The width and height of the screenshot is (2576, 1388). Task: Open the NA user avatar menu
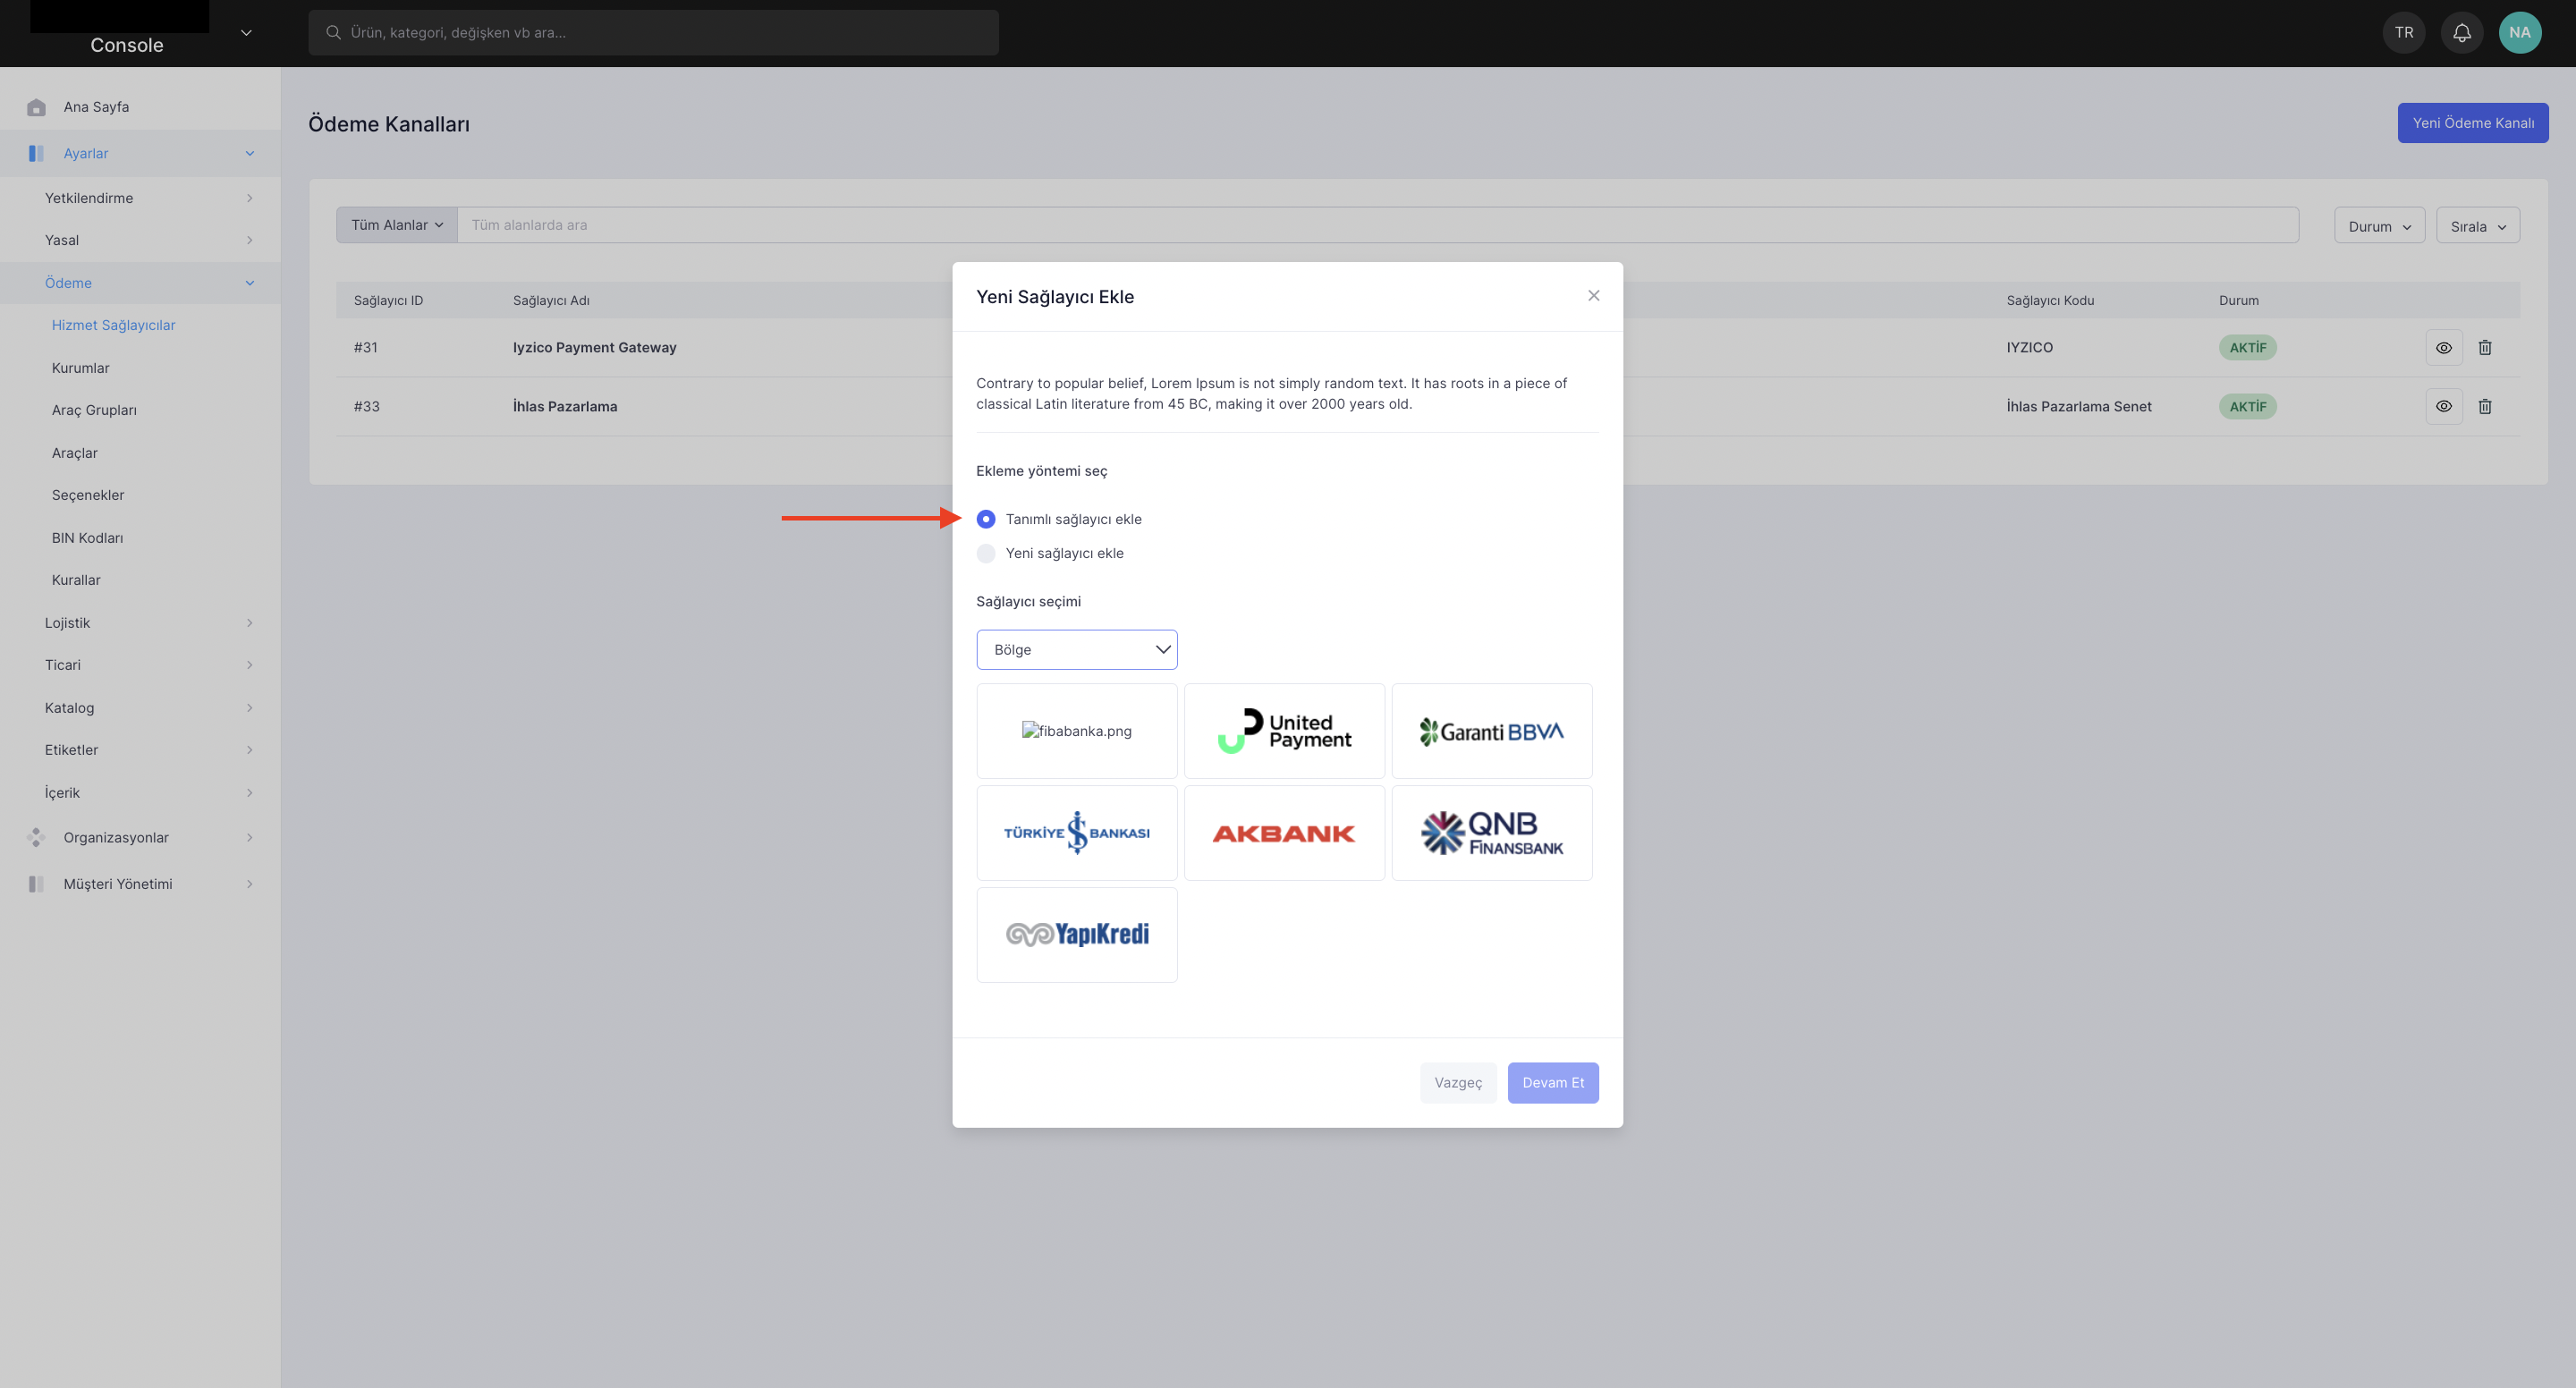2519,33
